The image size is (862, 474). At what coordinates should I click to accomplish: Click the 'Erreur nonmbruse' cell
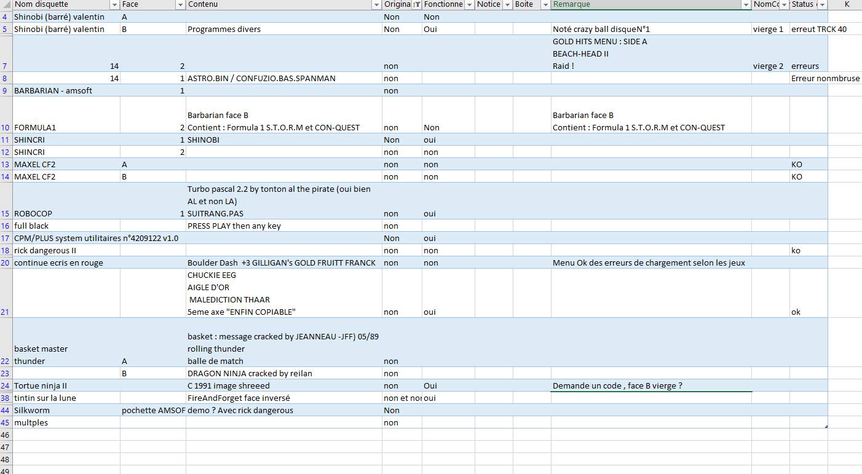click(809, 78)
